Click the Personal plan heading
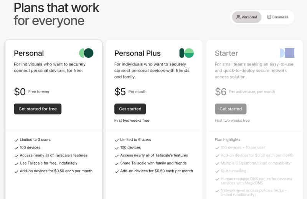This screenshot has width=307, height=199. (x=29, y=53)
